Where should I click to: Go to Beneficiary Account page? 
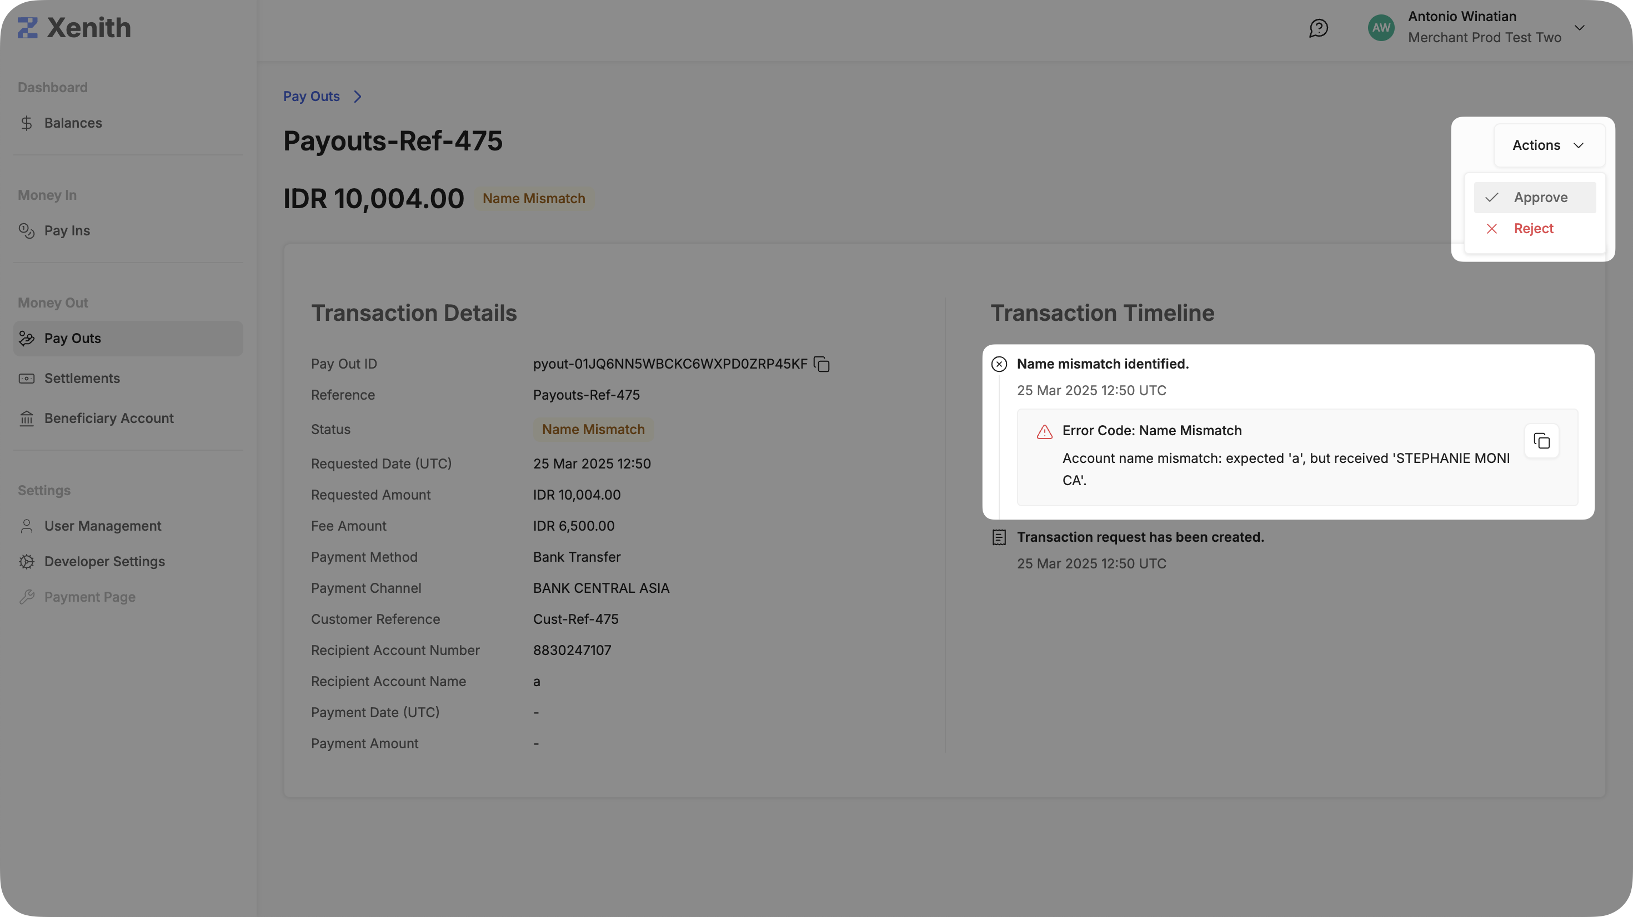pos(108,419)
